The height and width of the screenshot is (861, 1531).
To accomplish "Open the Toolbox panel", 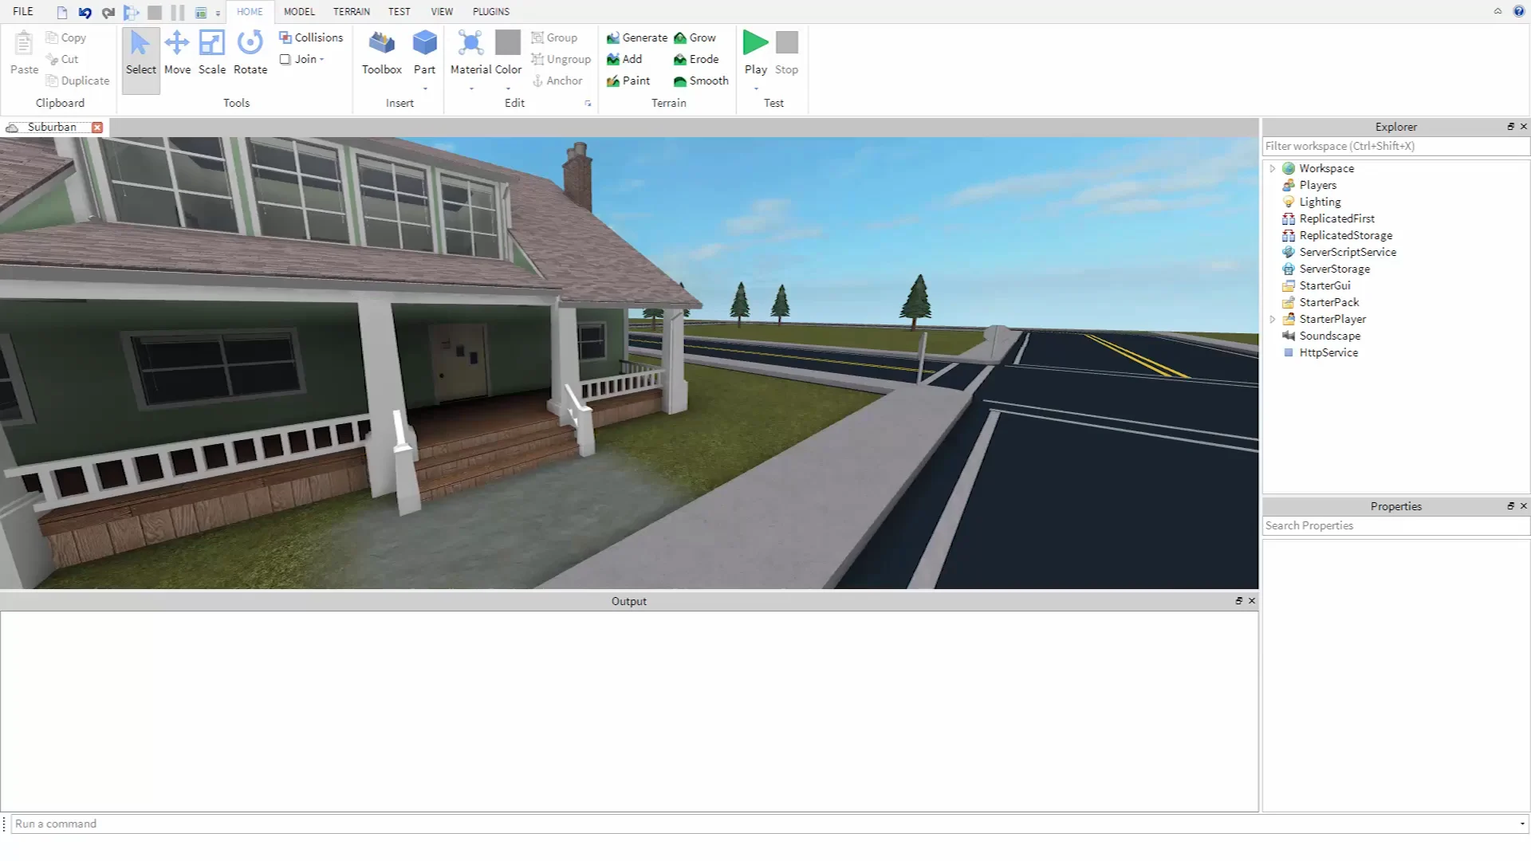I will point(382,53).
